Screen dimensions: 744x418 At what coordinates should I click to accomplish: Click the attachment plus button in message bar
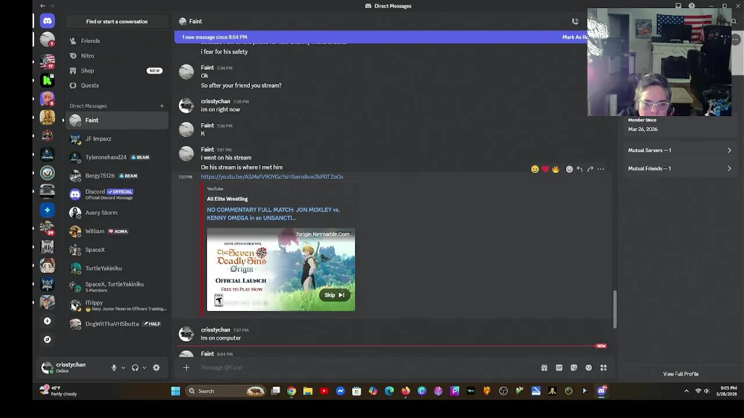(186, 367)
